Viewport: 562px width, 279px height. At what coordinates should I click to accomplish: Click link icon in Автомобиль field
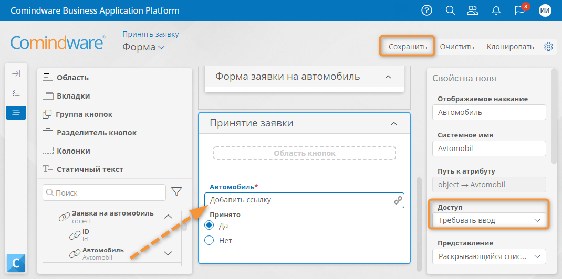(x=398, y=200)
